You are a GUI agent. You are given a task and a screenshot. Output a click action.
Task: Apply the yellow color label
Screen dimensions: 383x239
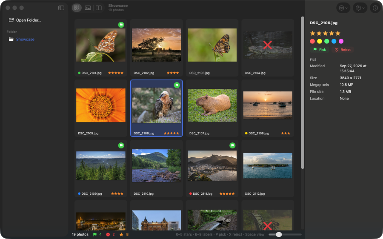[x=320, y=41]
